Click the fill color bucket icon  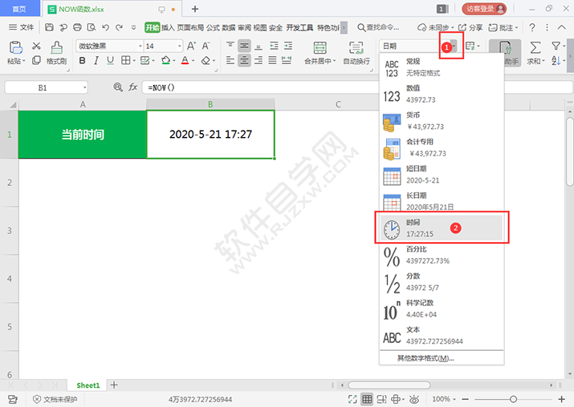click(x=166, y=60)
